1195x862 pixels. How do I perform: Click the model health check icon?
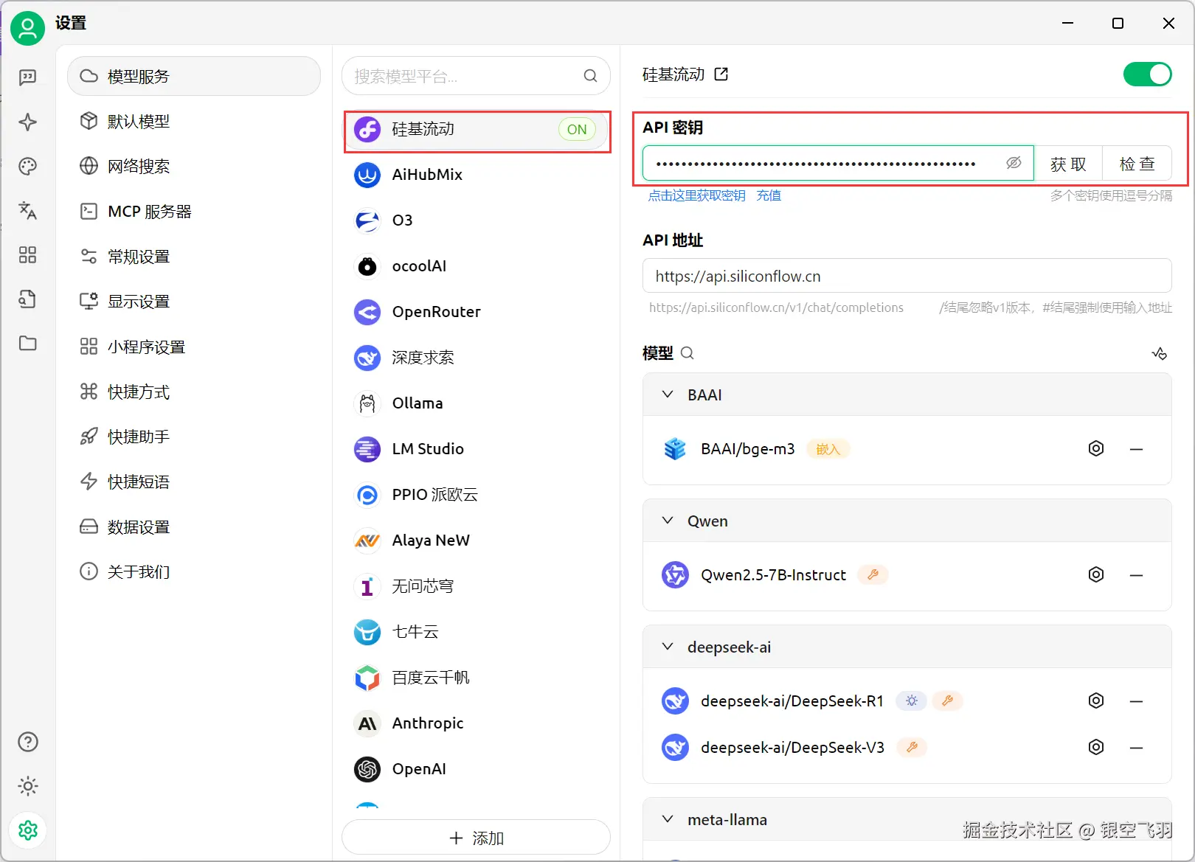click(x=1160, y=353)
